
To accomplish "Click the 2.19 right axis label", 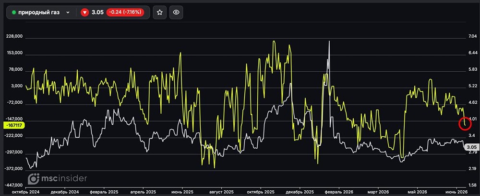I will [x=472, y=169].
